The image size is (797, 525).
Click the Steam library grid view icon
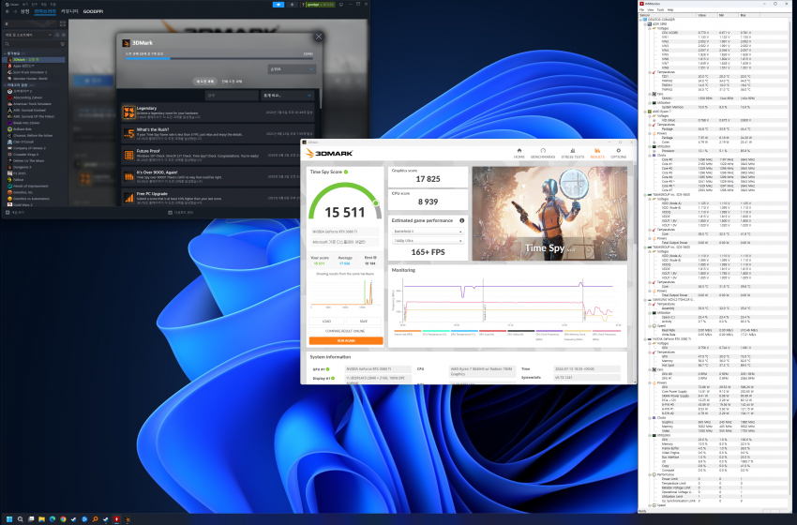pos(63,23)
